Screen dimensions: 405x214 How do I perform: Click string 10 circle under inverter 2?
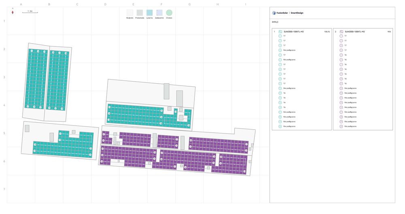click(x=341, y=79)
